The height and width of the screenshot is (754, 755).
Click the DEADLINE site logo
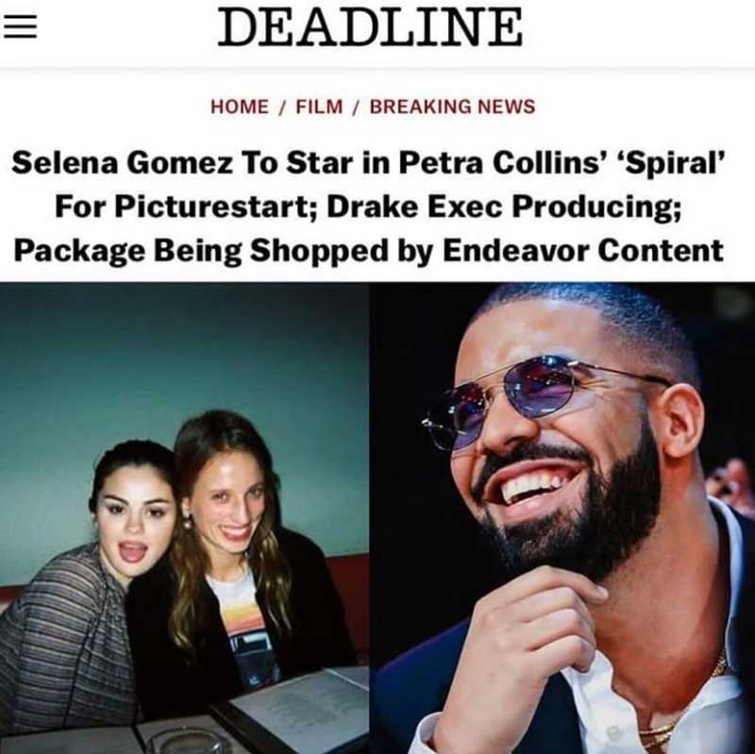(x=370, y=26)
